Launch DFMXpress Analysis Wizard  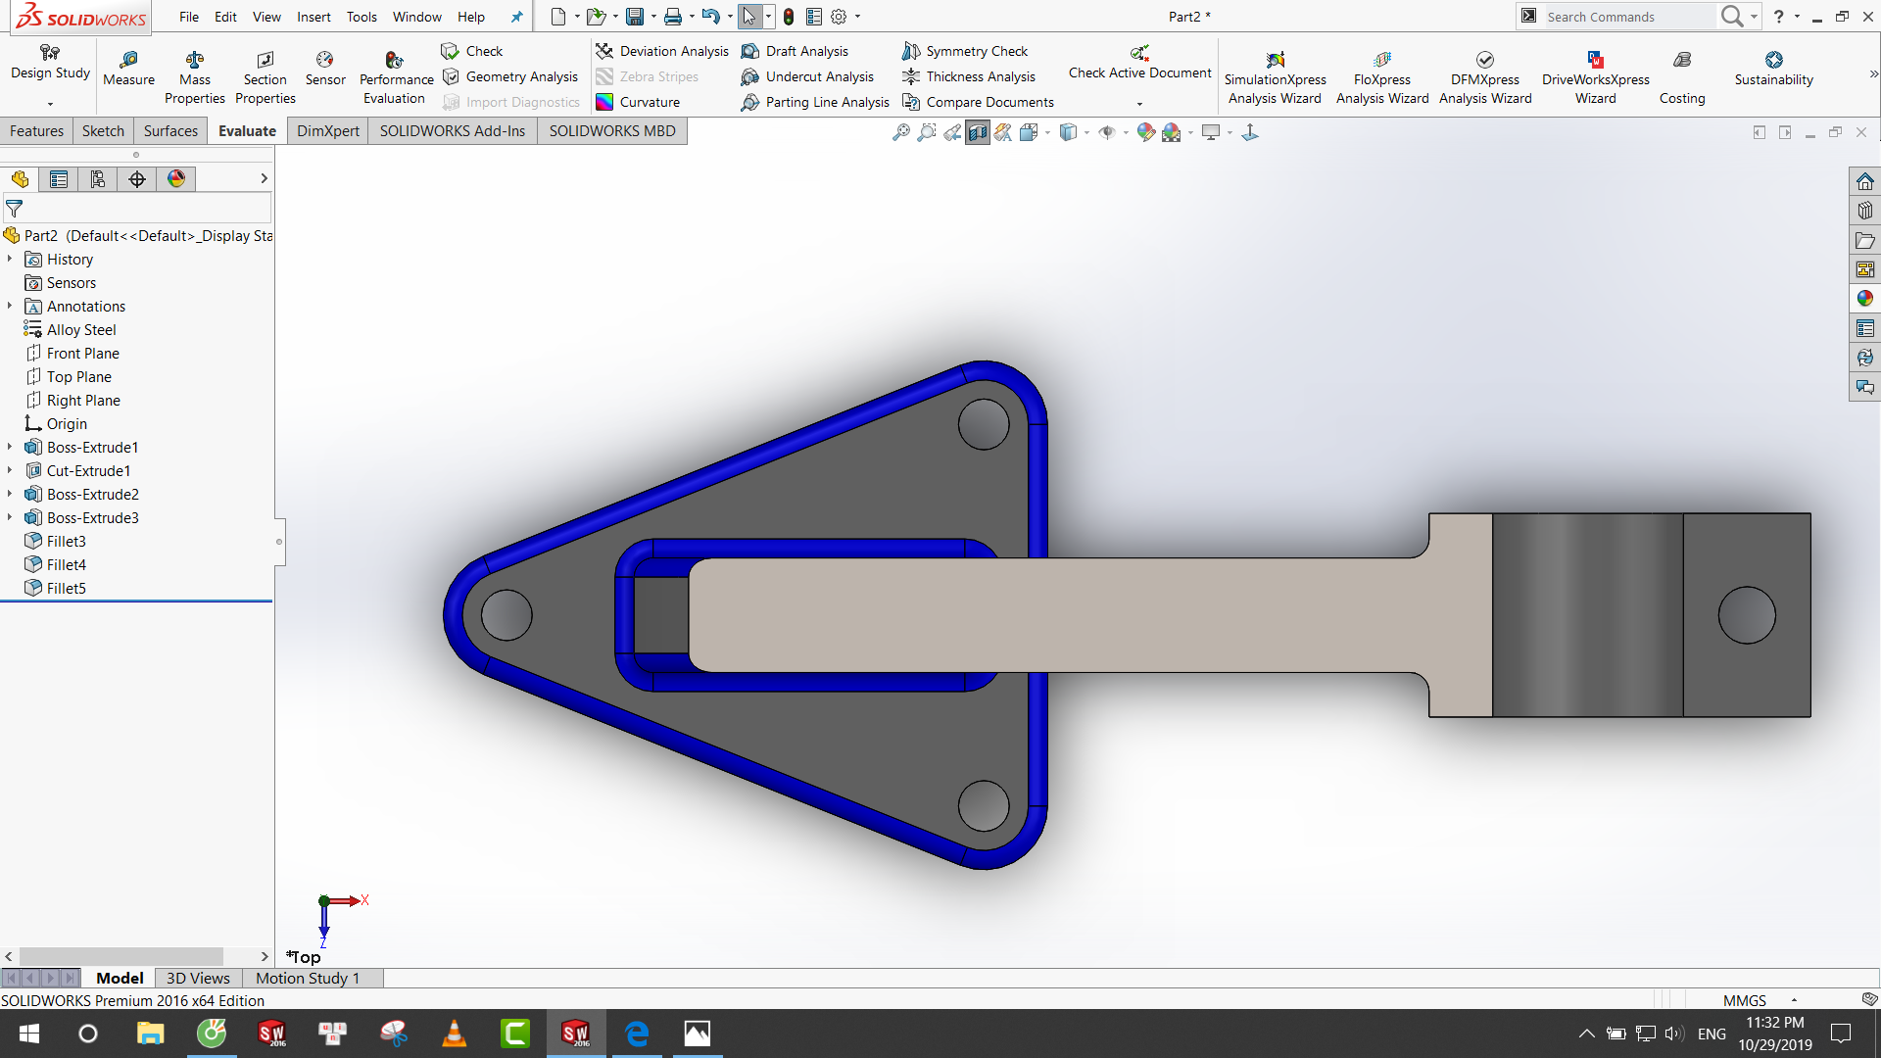[1485, 77]
